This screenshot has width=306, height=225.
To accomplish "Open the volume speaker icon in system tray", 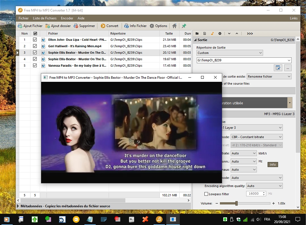I will [259, 219].
